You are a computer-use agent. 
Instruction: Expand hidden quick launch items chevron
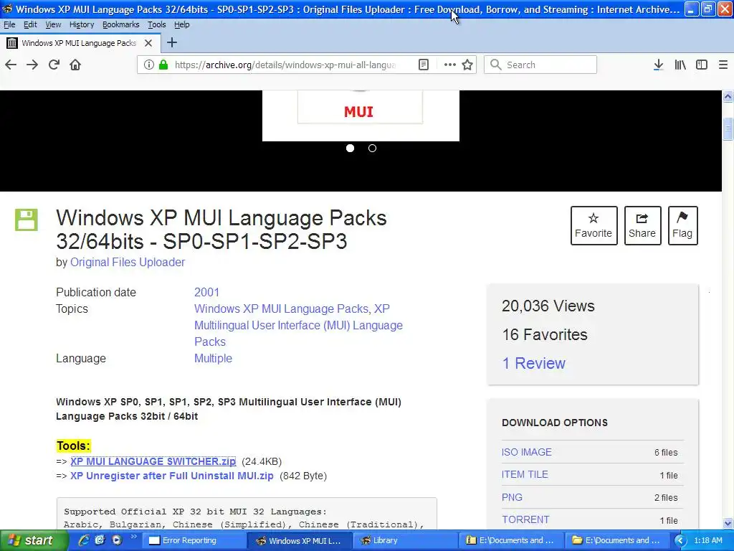click(133, 537)
